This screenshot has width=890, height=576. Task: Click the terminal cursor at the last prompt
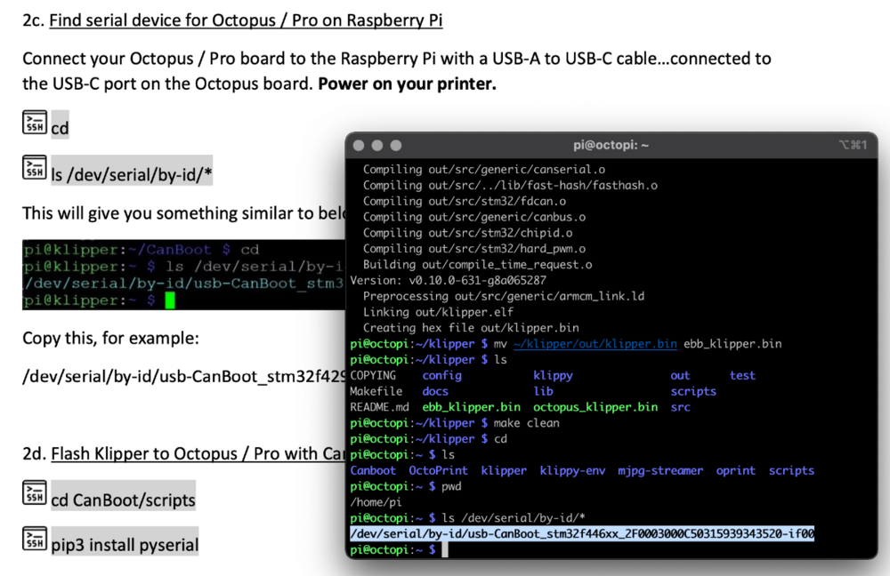click(445, 549)
